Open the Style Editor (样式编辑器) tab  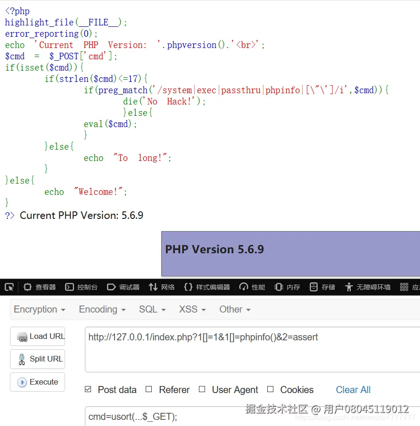[207, 287]
